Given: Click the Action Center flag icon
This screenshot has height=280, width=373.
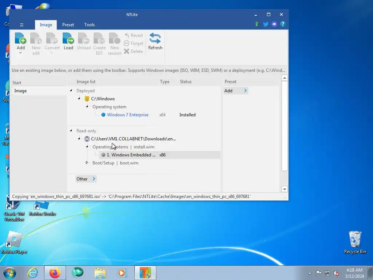Looking at the screenshot, I should point(318,273).
